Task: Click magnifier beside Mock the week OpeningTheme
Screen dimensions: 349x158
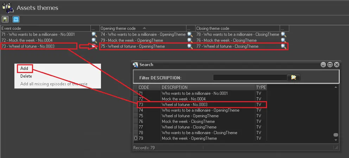Action: 190,40
